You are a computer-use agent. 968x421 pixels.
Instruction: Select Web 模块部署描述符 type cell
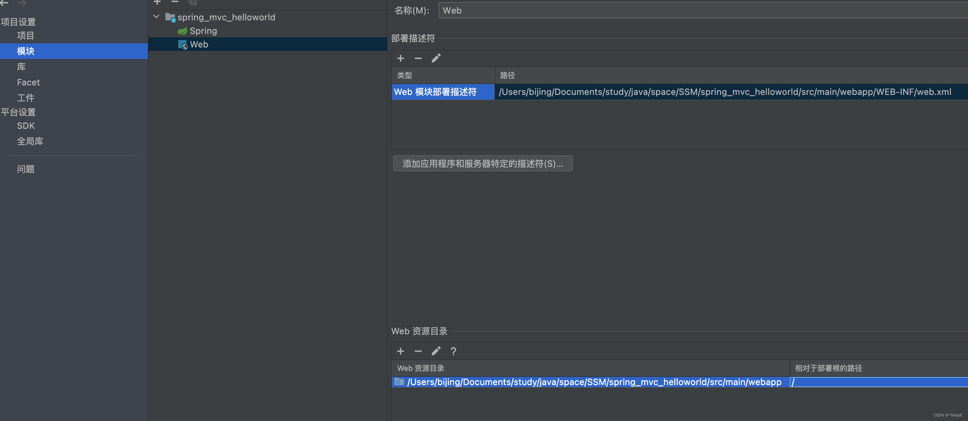click(x=443, y=92)
